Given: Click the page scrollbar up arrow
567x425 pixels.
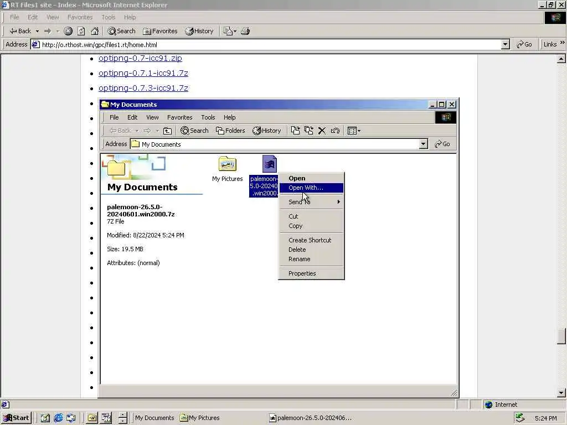Looking at the screenshot, I should click(x=561, y=59).
